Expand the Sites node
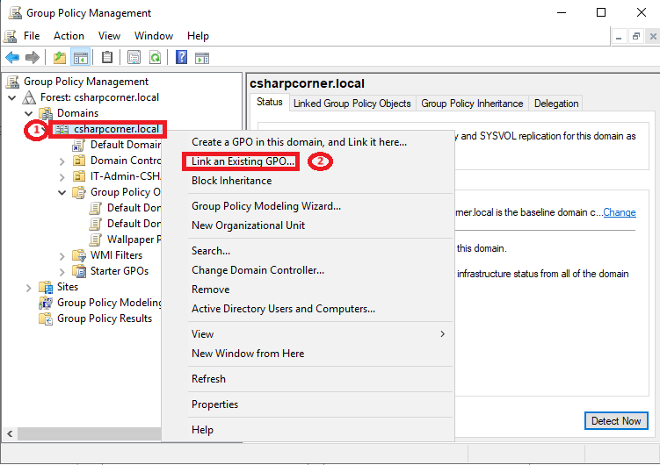 [29, 288]
